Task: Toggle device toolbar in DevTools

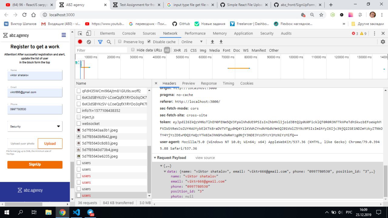Action: [x=89, y=33]
